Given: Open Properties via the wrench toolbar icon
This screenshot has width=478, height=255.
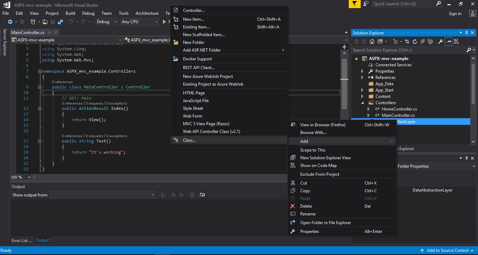Looking at the screenshot, I should tap(440, 41).
